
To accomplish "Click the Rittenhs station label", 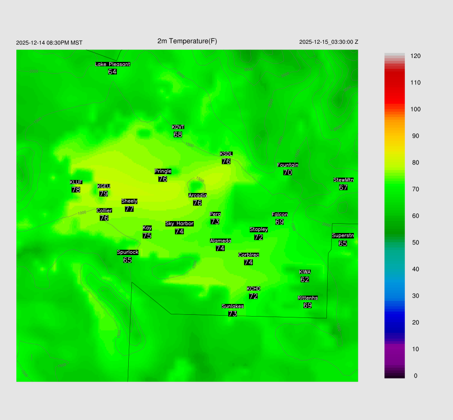I will coord(308,298).
